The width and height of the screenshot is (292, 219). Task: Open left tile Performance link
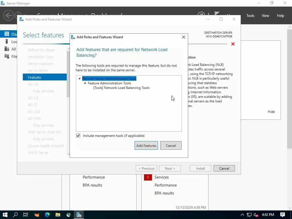tap(94, 177)
